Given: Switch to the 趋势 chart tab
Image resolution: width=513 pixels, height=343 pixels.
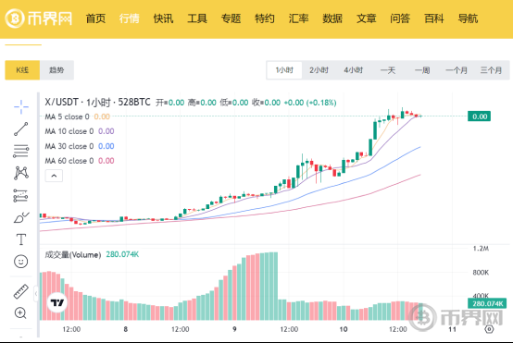Looking at the screenshot, I should pyautogui.click(x=56, y=70).
